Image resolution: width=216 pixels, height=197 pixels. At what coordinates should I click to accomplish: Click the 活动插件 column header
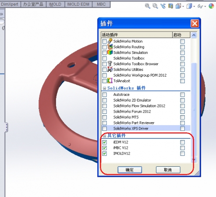[x=137, y=35]
